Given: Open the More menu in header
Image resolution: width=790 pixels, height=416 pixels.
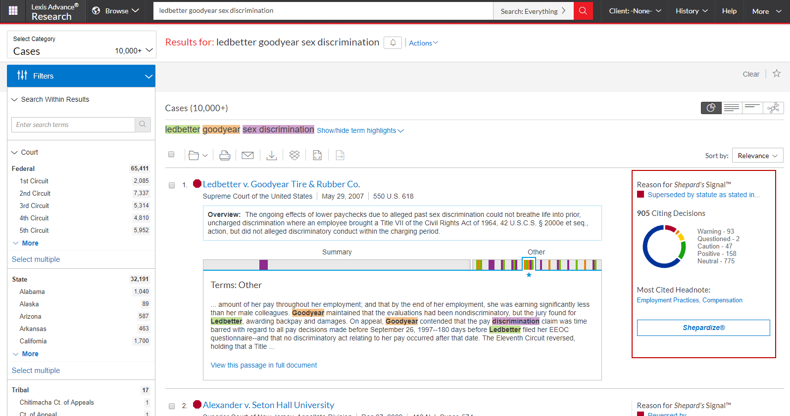Looking at the screenshot, I should point(767,11).
